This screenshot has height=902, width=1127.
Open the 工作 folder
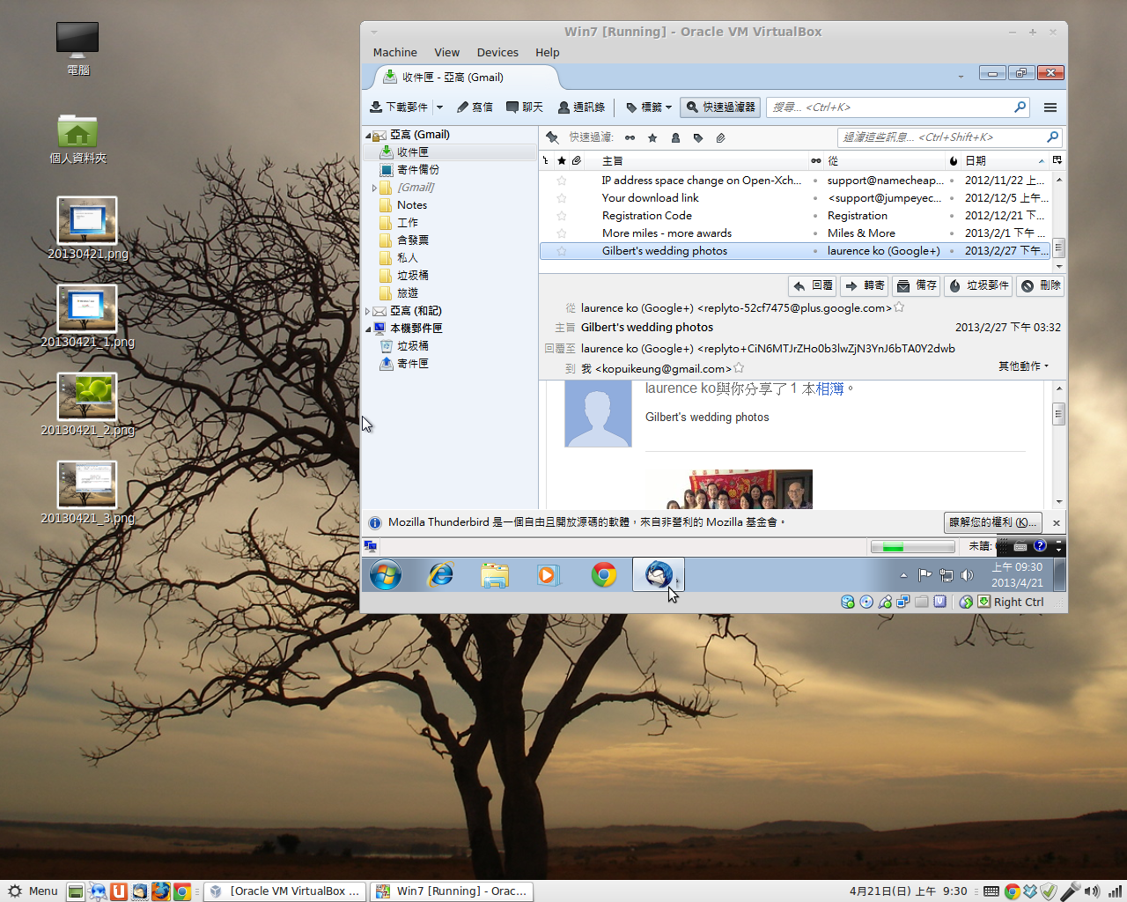407,223
